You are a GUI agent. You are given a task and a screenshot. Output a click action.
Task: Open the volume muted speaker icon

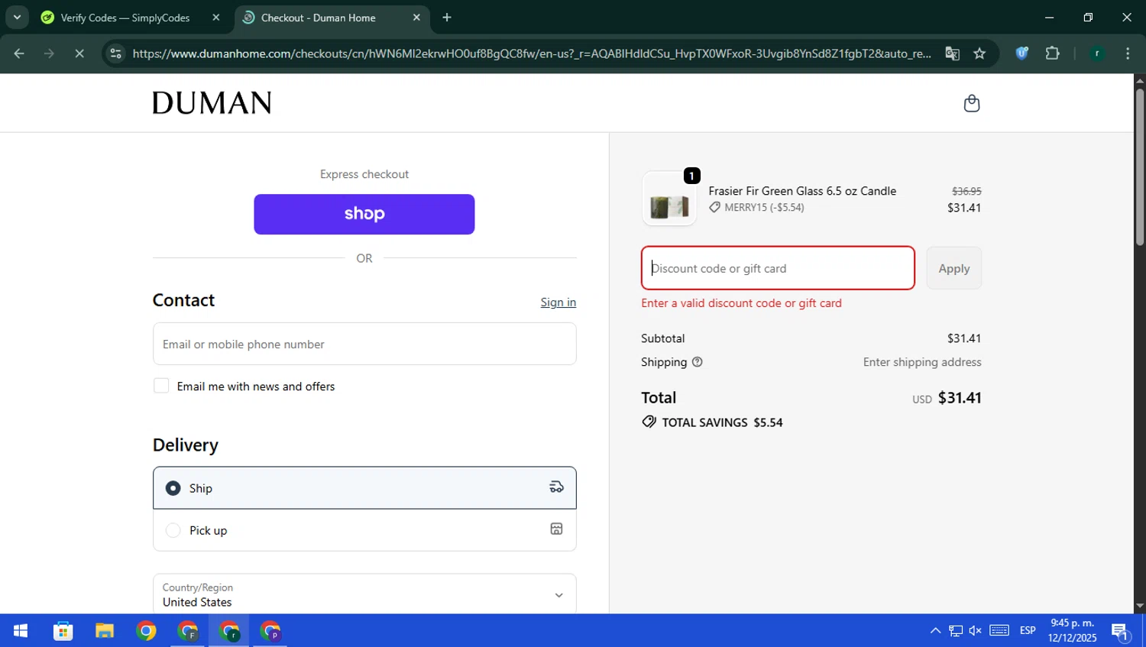point(976,631)
